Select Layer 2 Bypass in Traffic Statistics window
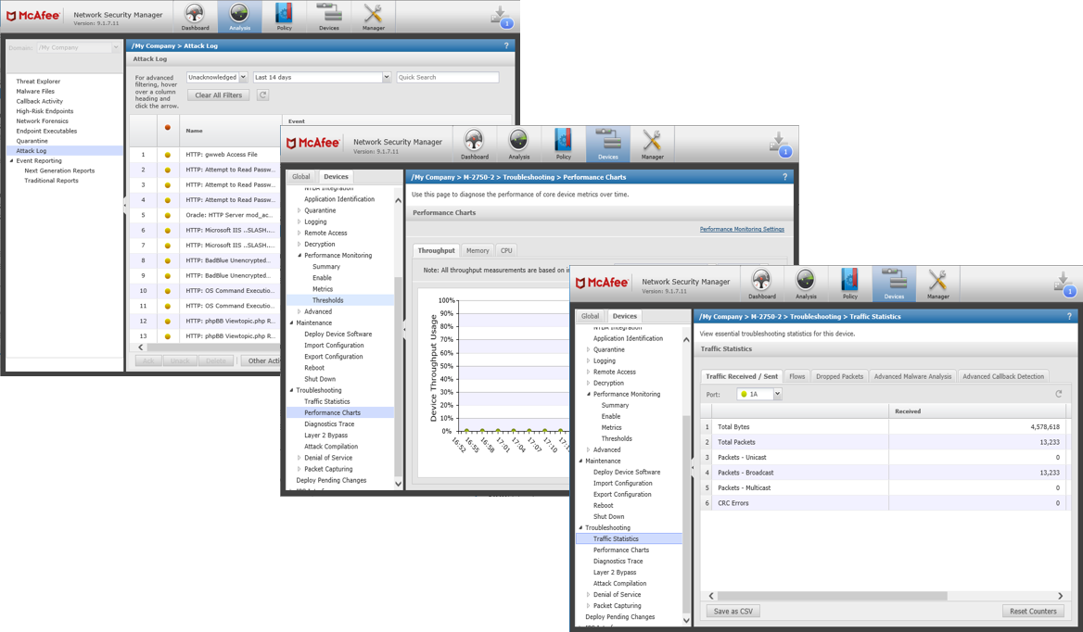The image size is (1083, 632). coord(615,572)
